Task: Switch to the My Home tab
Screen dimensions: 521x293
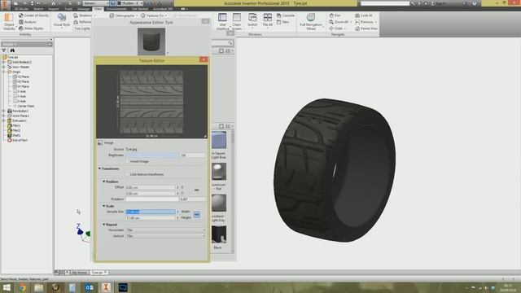Action: (80, 273)
